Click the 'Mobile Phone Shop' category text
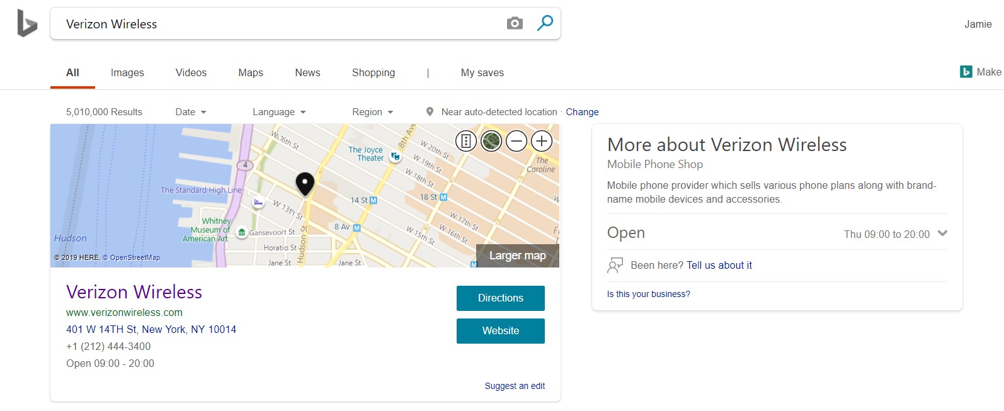1004x411 pixels. coord(655,164)
